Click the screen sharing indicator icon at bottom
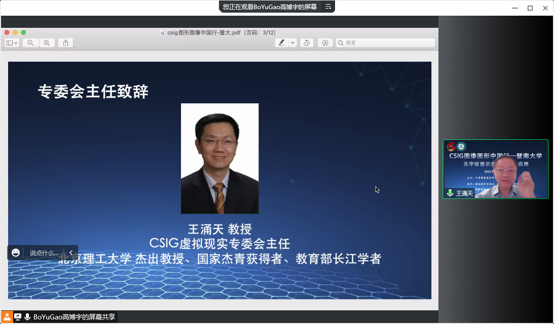554x324 pixels. [18, 317]
